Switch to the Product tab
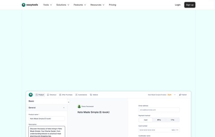215x137 pixels. (40, 95)
